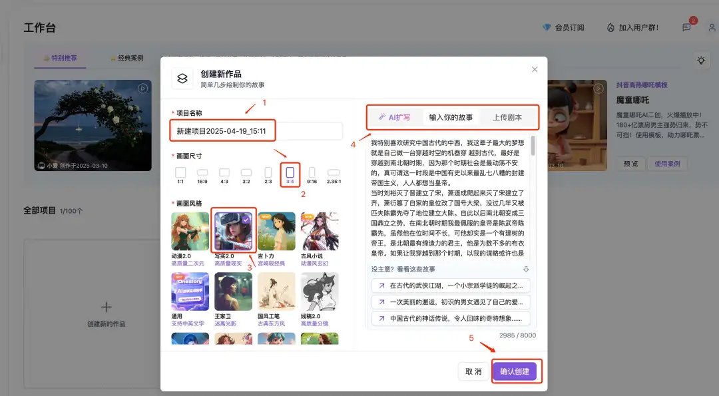Choose the 3:2 canvas size
The width and height of the screenshot is (719, 396).
click(246, 172)
